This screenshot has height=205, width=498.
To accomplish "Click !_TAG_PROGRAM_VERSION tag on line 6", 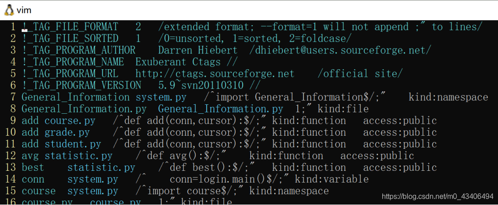I will coord(81,85).
